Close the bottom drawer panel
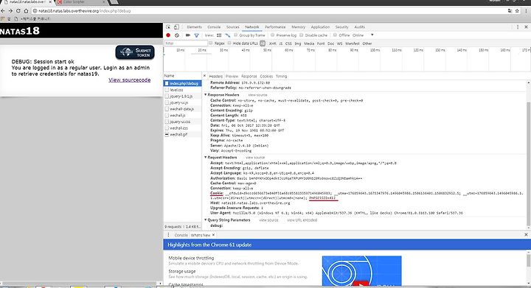This screenshot has width=531, height=288. pos(526,234)
